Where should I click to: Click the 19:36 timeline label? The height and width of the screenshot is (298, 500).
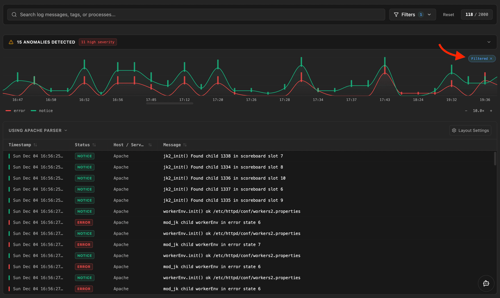[485, 100]
